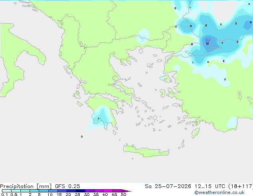
Task: Click the 10–15 mm legend color swatch
Action: [53, 191]
